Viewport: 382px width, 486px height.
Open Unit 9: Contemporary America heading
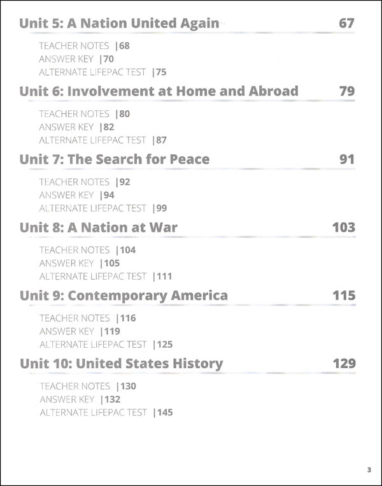[124, 296]
